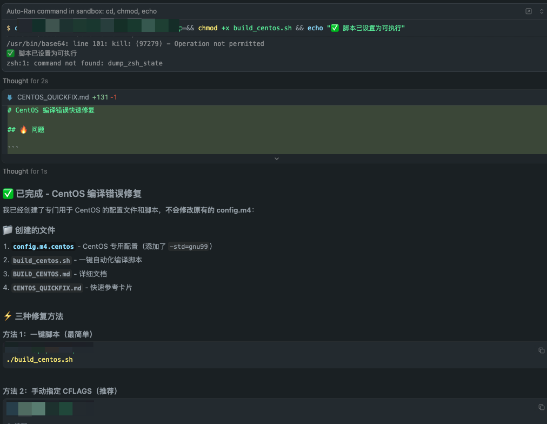This screenshot has width=547, height=424.
Task: Click BUILD_CENTOS.md in the created files list
Action: coord(42,274)
